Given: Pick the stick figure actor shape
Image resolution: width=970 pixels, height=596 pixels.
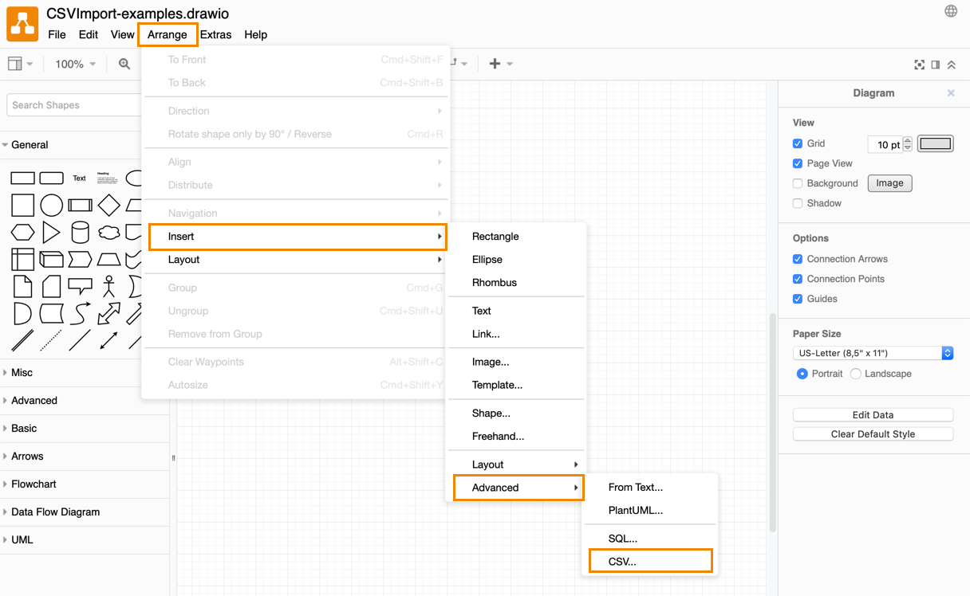Looking at the screenshot, I should [108, 287].
